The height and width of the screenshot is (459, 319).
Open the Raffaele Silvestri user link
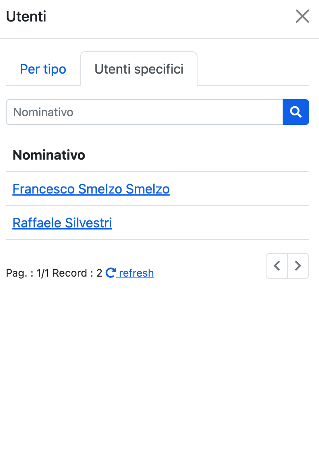click(x=62, y=223)
